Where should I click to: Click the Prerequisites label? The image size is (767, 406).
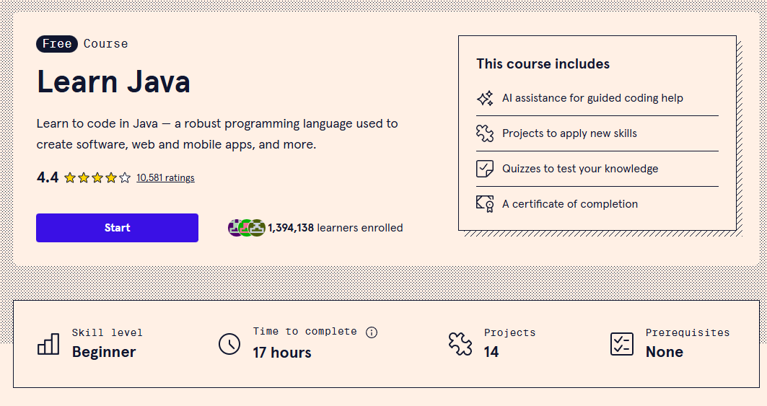pyautogui.click(x=687, y=332)
